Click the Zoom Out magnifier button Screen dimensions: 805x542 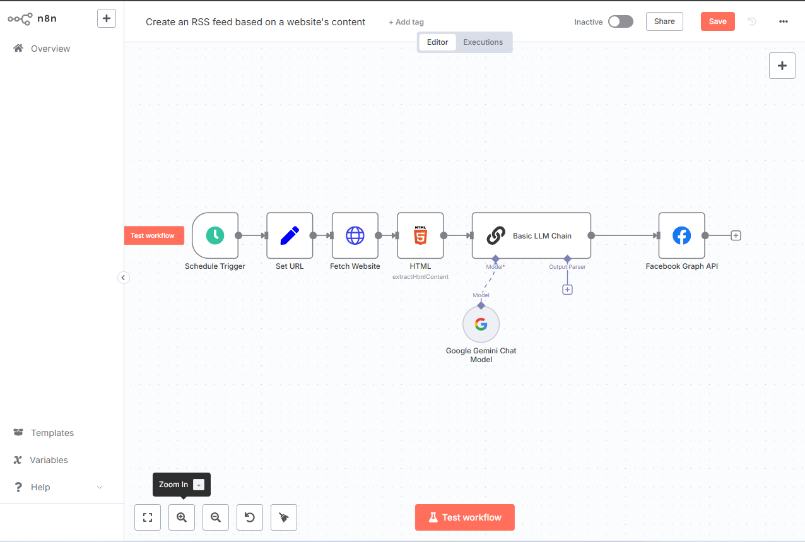pyautogui.click(x=216, y=517)
